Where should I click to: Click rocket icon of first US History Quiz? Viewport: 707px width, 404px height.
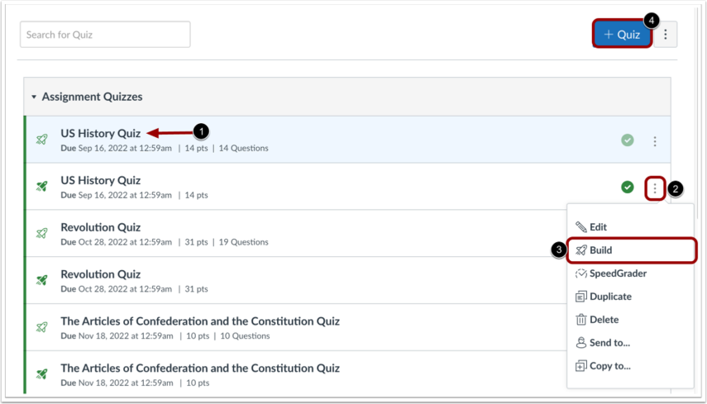[42, 140]
